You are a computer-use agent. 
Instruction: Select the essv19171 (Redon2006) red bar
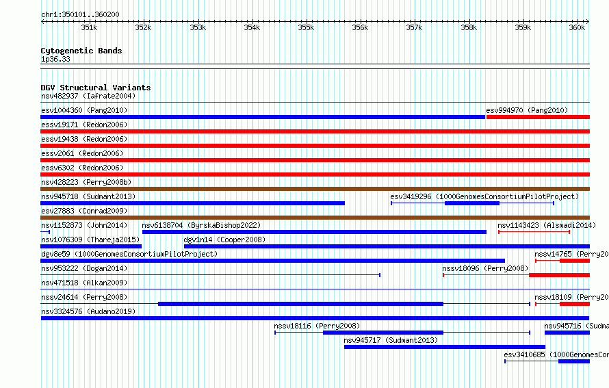tap(315, 131)
